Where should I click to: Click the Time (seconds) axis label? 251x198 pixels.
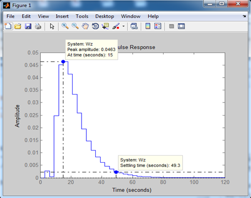click(132, 190)
